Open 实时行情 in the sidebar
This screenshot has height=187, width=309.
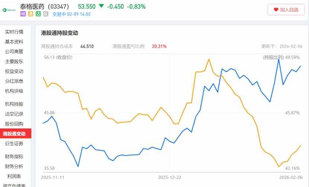(x=14, y=32)
